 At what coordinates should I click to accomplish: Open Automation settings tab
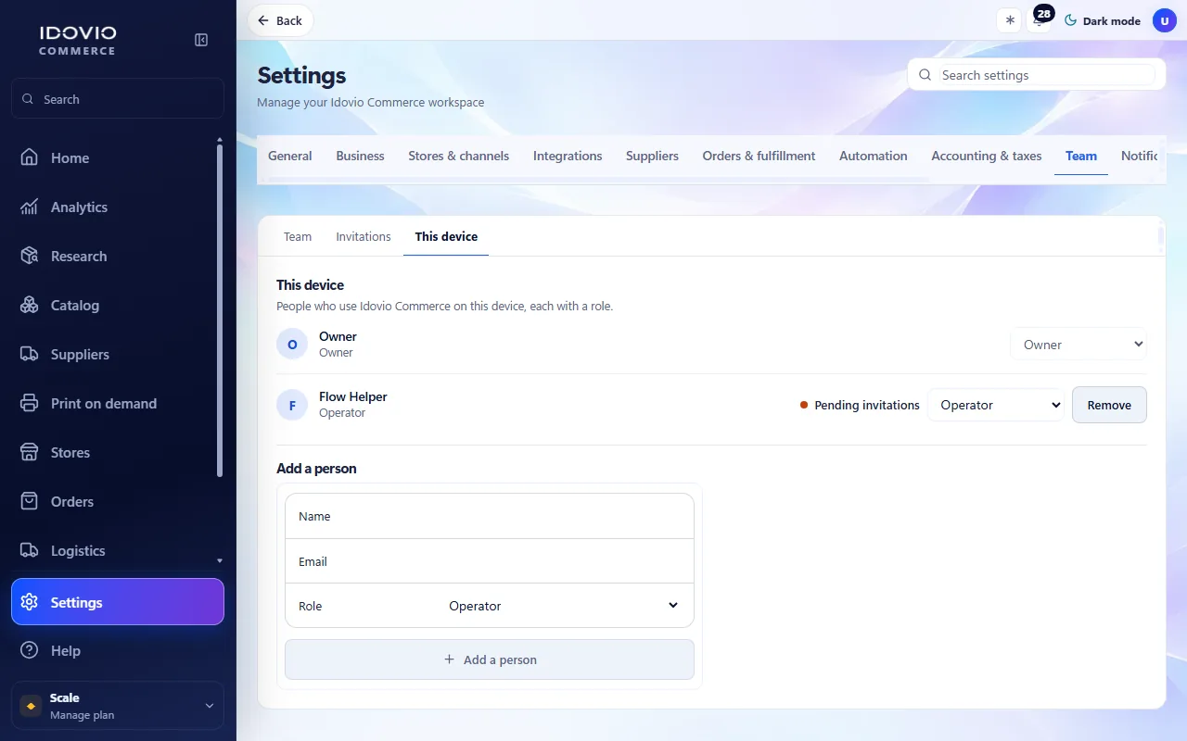click(874, 156)
